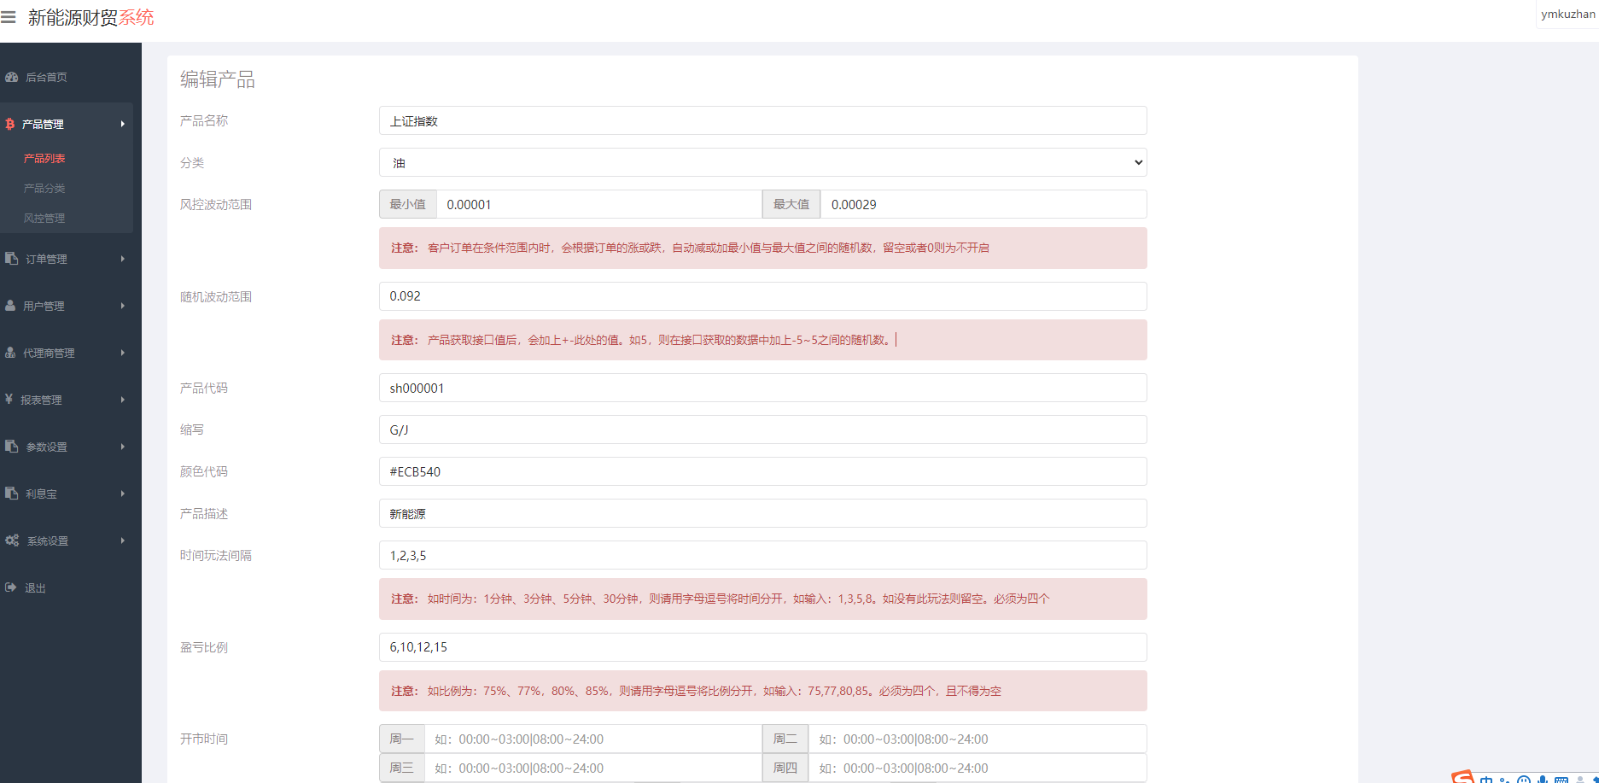Open 产品列表 in the sidebar
Image resolution: width=1599 pixels, height=783 pixels.
tap(44, 159)
